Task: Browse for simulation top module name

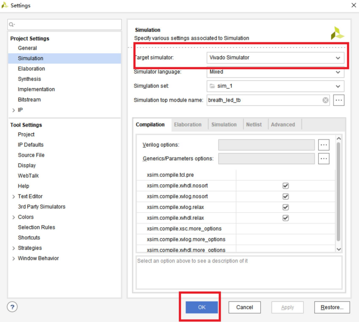Action: [338, 100]
